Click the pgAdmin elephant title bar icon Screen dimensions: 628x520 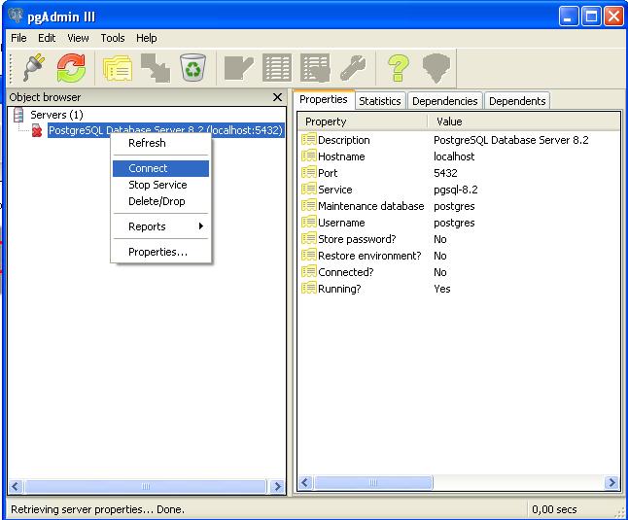16,16
